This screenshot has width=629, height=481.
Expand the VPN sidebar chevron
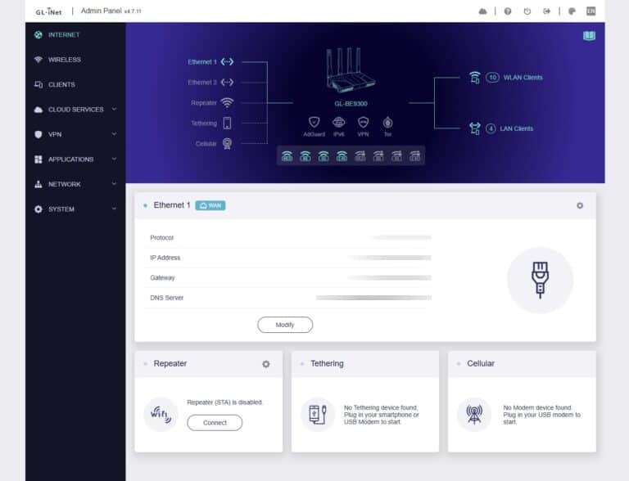114,134
